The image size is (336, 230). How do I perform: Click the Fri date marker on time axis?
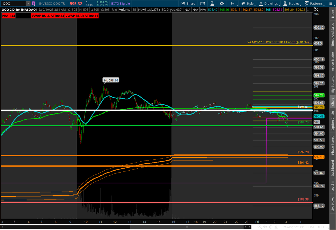pos(257,221)
